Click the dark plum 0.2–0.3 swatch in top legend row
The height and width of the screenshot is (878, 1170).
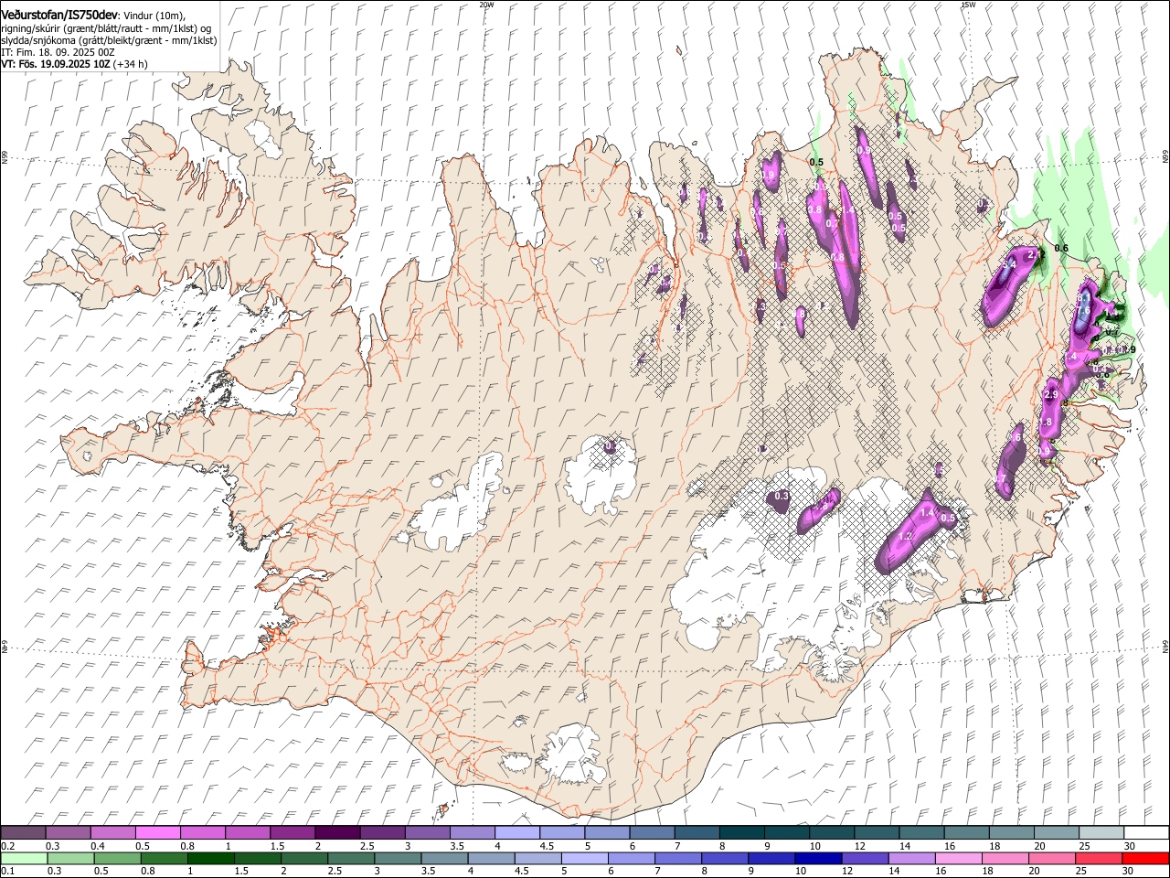(x=24, y=832)
